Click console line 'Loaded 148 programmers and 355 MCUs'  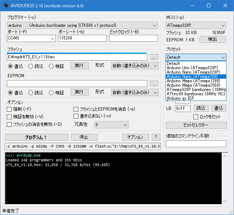44,160
